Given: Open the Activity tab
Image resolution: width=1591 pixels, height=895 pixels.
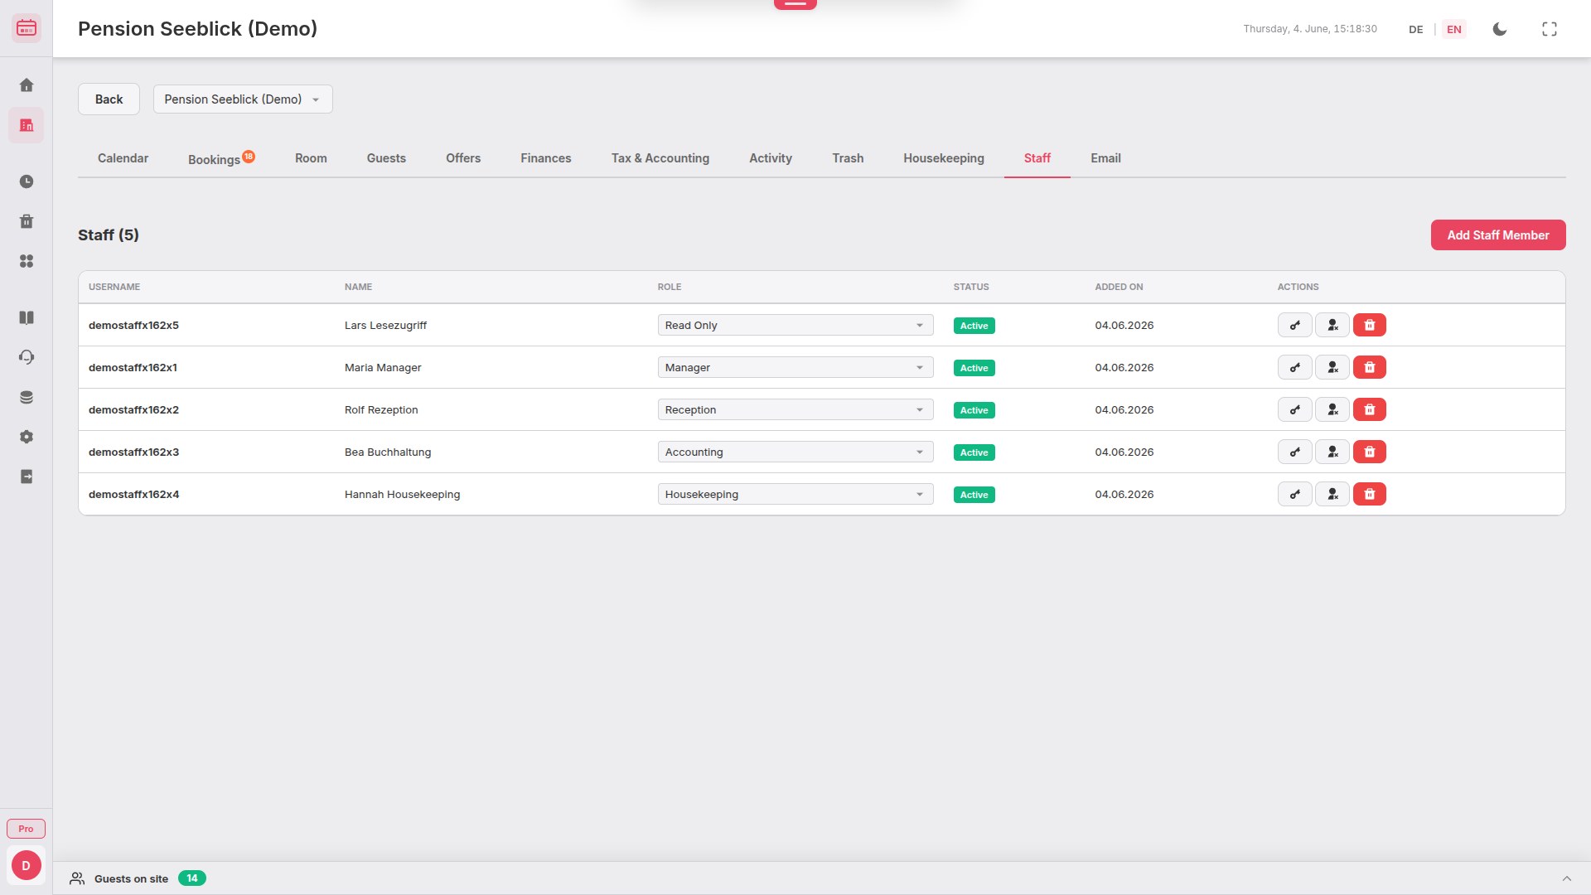Looking at the screenshot, I should click(771, 158).
